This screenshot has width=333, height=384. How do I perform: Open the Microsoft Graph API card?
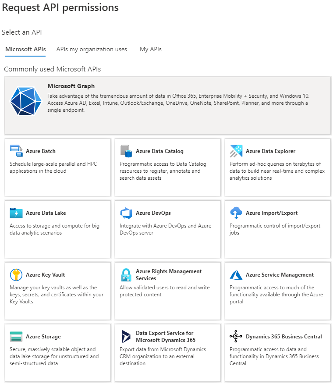(166, 102)
